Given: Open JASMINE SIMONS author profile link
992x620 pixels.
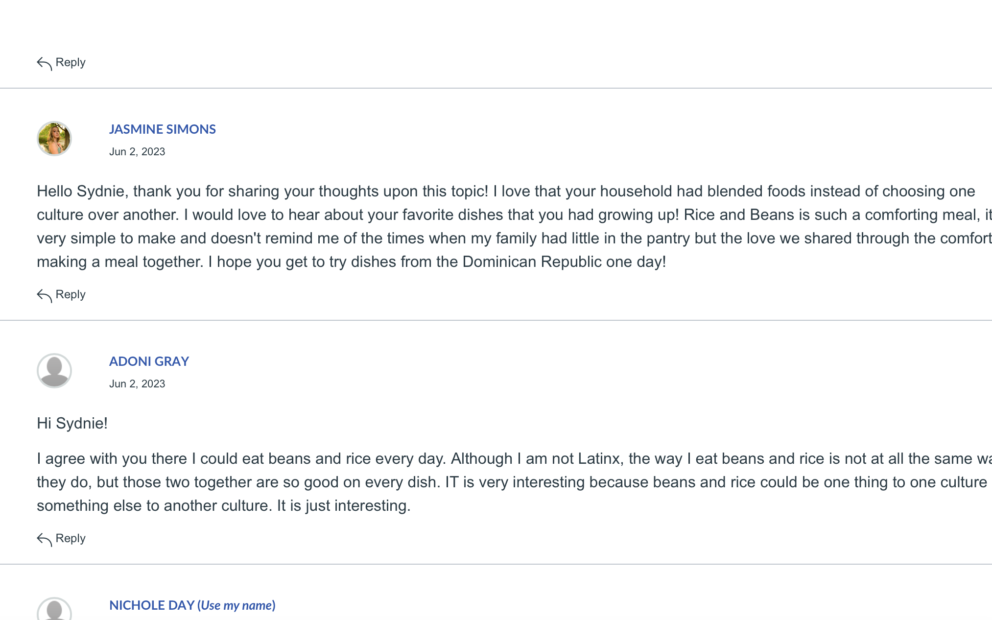Looking at the screenshot, I should click(x=163, y=129).
